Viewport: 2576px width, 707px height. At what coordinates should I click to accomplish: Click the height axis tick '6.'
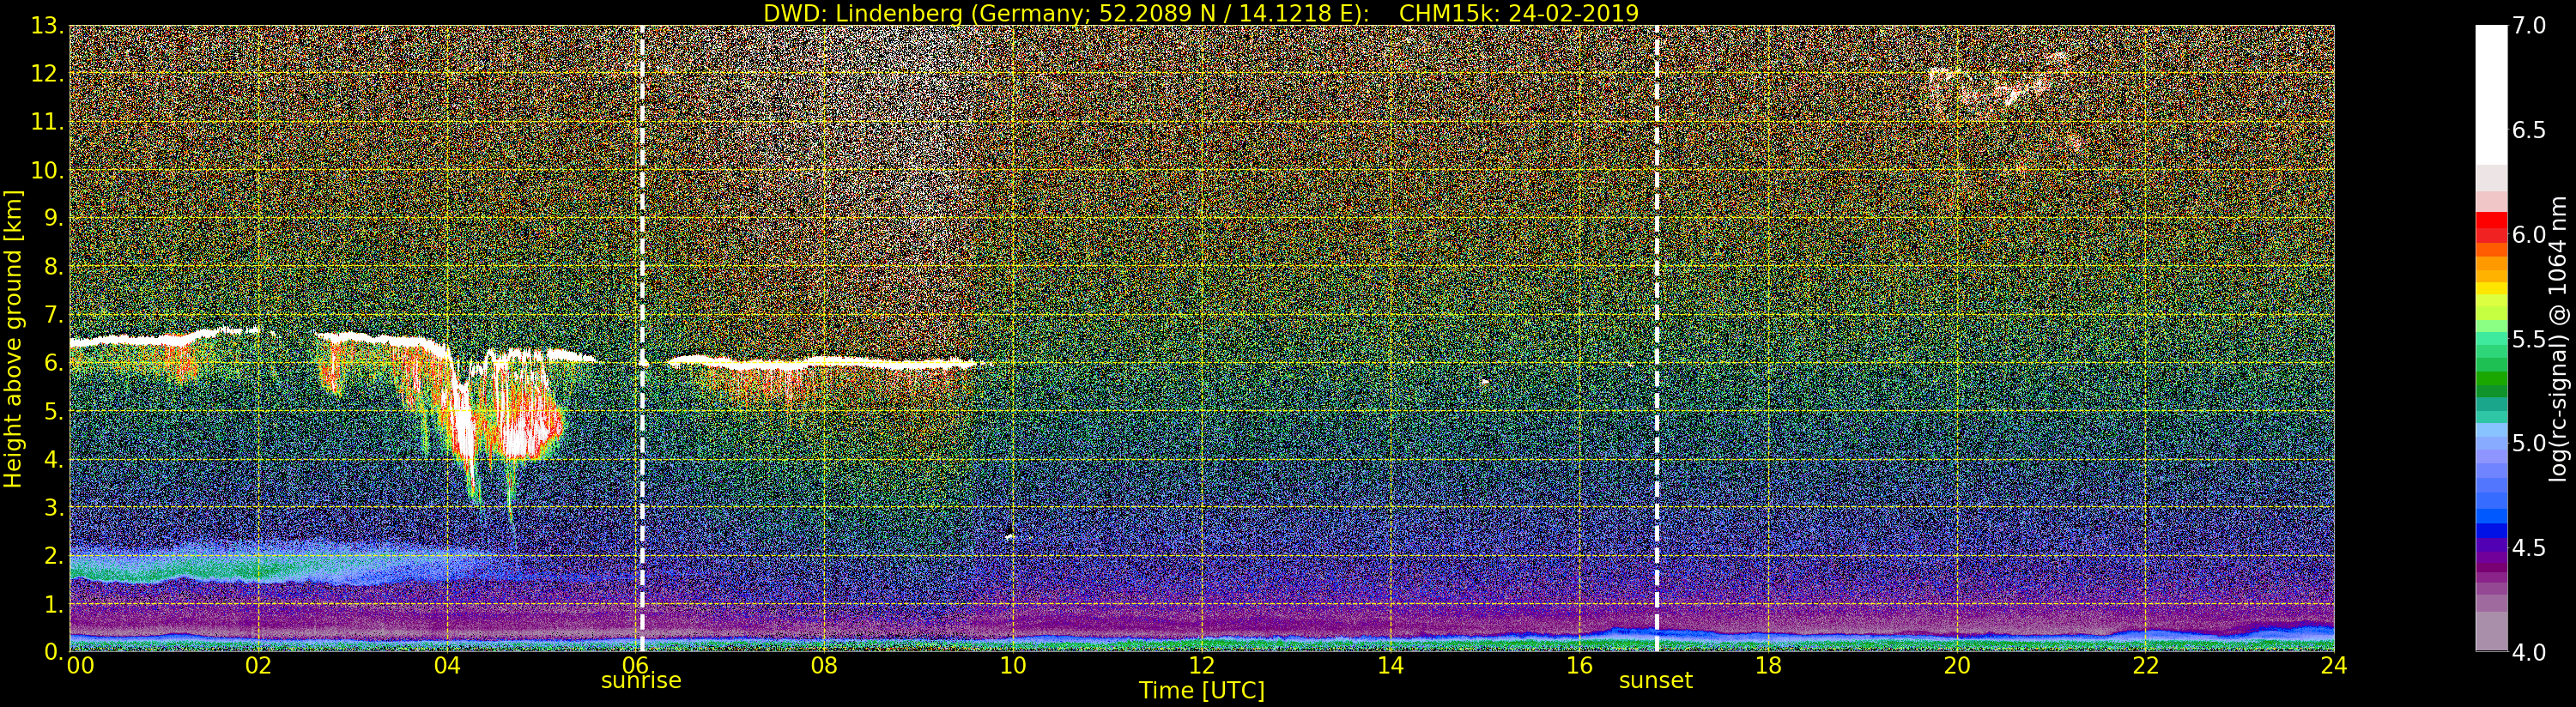point(53,363)
